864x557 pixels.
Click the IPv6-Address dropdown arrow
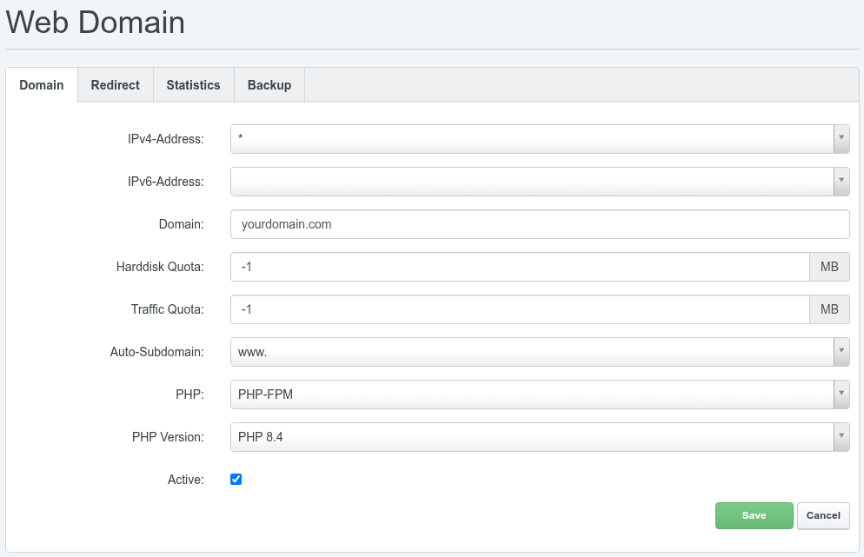pos(841,182)
